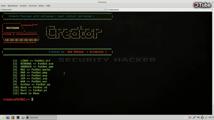The image size is (214, 120).
Task: Open the Bearbeiten menu
Action: point(13,6)
